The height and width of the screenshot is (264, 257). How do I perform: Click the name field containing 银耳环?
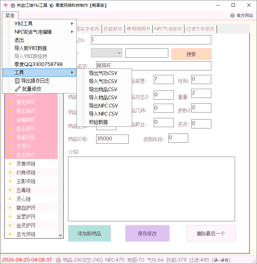(154, 66)
